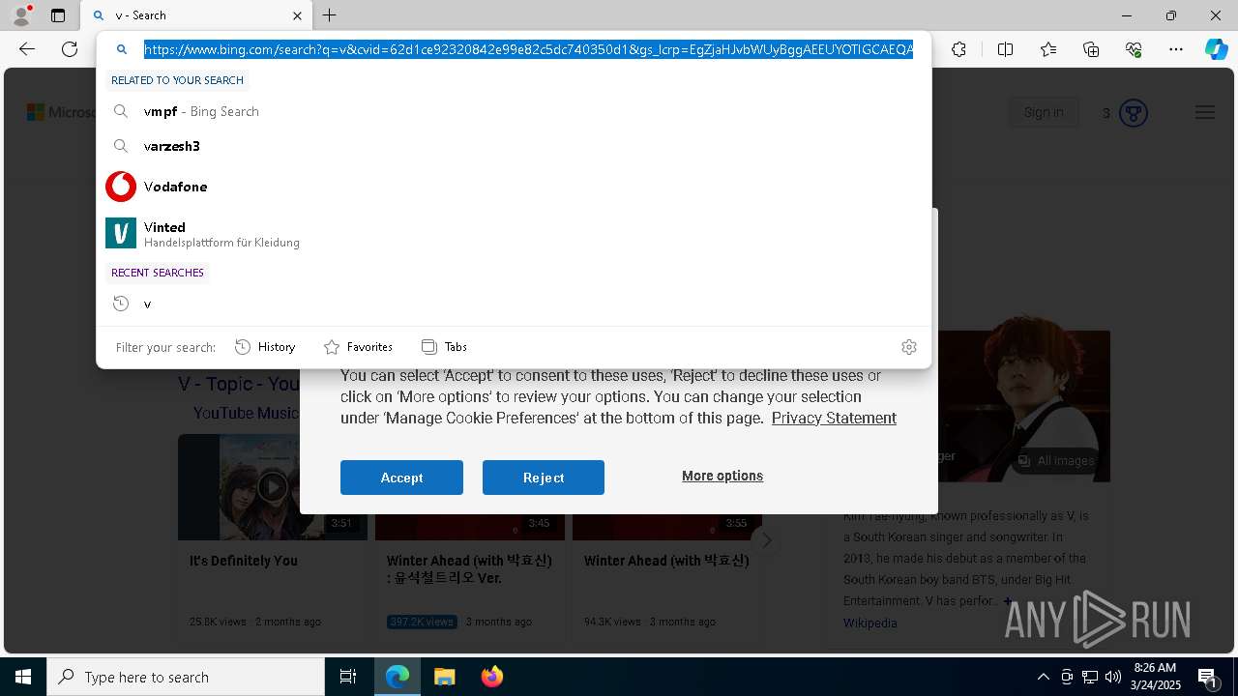
Task: Open the network tray icon
Action: 1090,677
